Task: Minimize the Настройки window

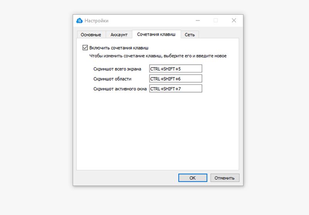Action: click(x=197, y=21)
